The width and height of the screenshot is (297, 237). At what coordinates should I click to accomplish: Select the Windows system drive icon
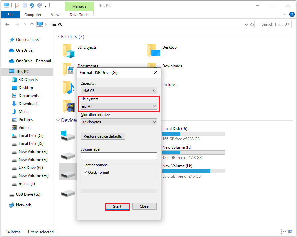click(x=68, y=135)
